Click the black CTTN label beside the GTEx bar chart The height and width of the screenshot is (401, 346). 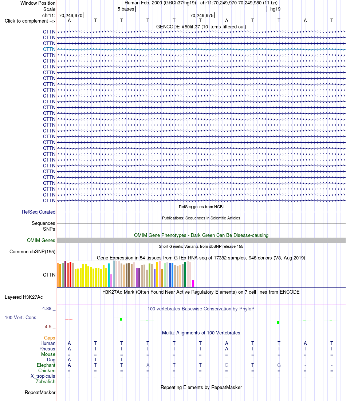tap(49, 275)
